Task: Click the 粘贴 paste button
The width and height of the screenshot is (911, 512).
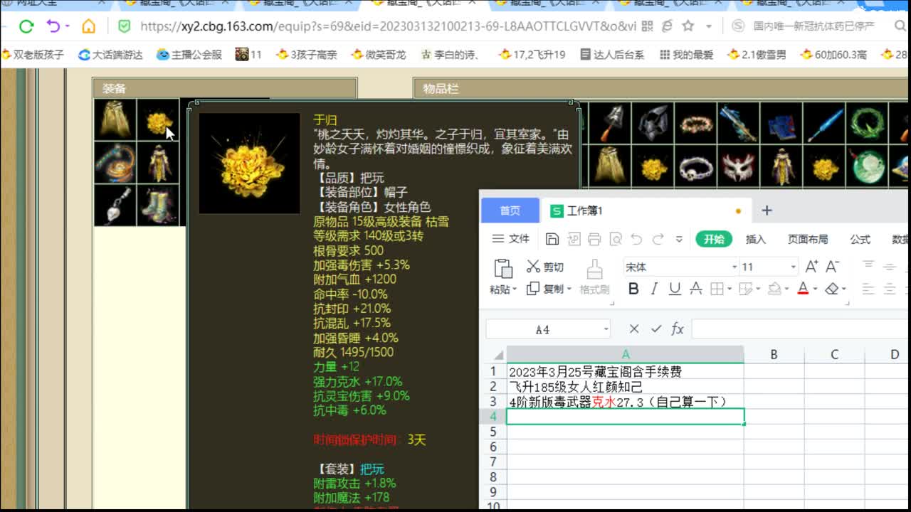Action: tap(503, 275)
